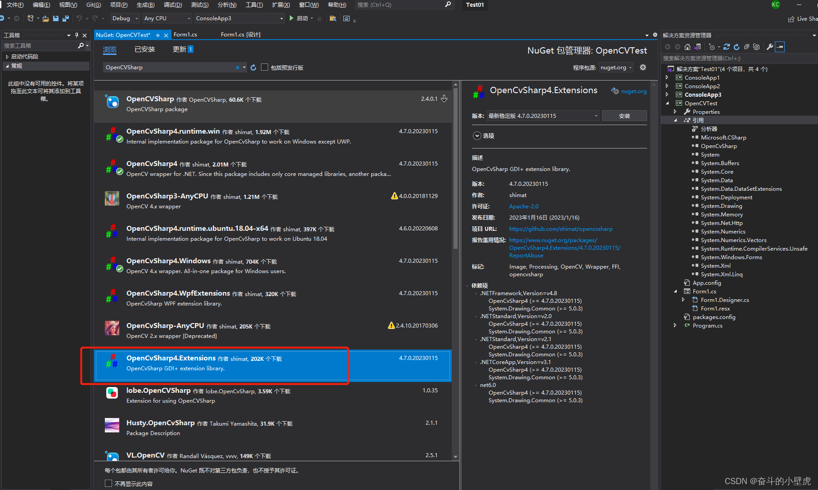Image resolution: width=818 pixels, height=490 pixels.
Task: Open the Git menu
Action: tap(94, 4)
